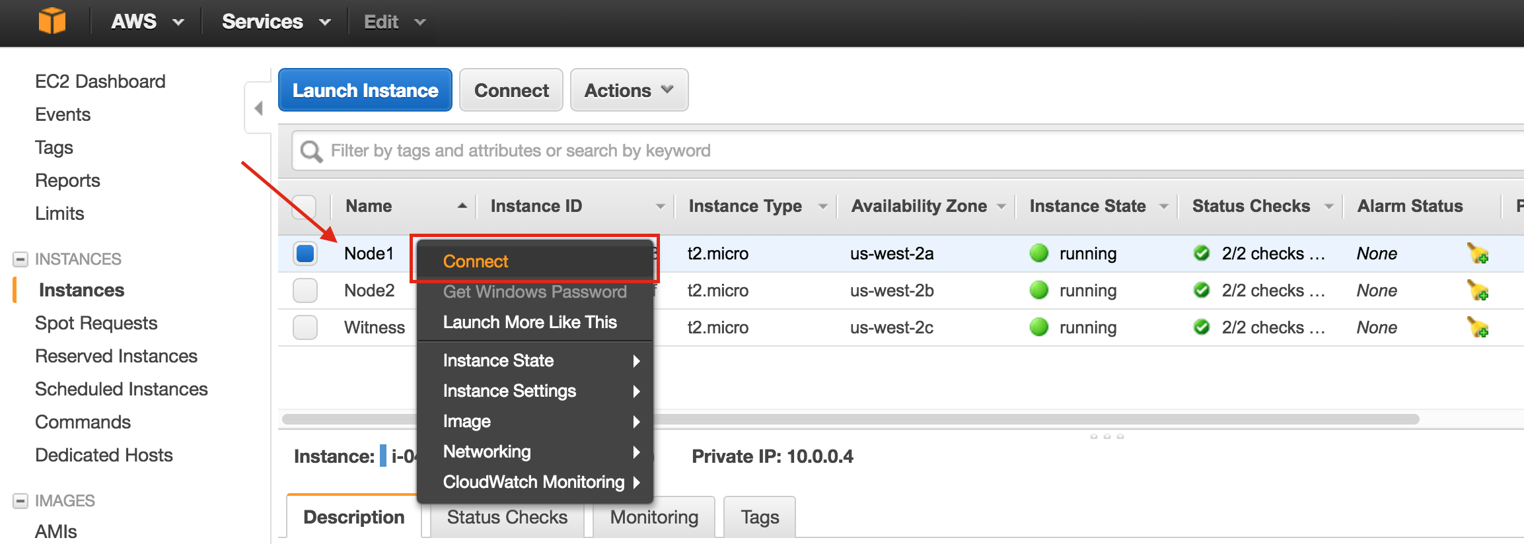Image resolution: width=1524 pixels, height=544 pixels.
Task: Select the Witness row checkbox
Action: [x=305, y=327]
